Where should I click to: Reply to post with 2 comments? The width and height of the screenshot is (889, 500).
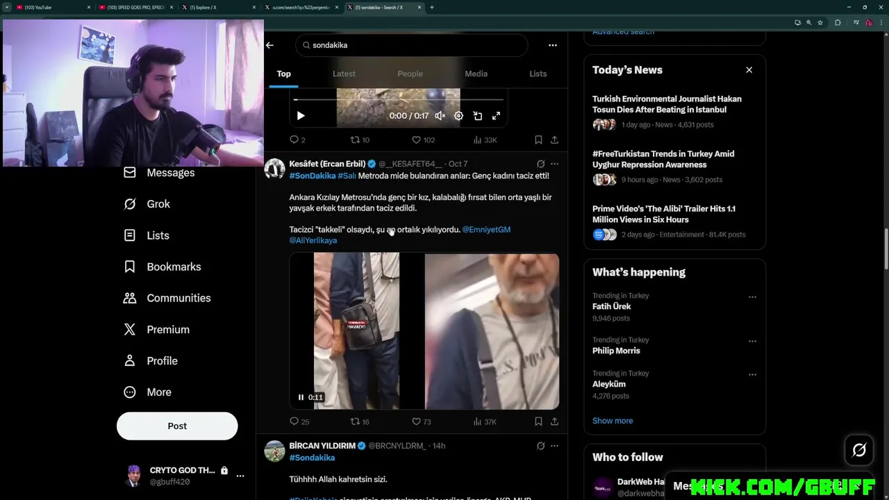point(297,140)
